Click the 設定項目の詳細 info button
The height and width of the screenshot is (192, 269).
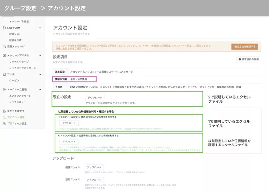tap(249, 59)
